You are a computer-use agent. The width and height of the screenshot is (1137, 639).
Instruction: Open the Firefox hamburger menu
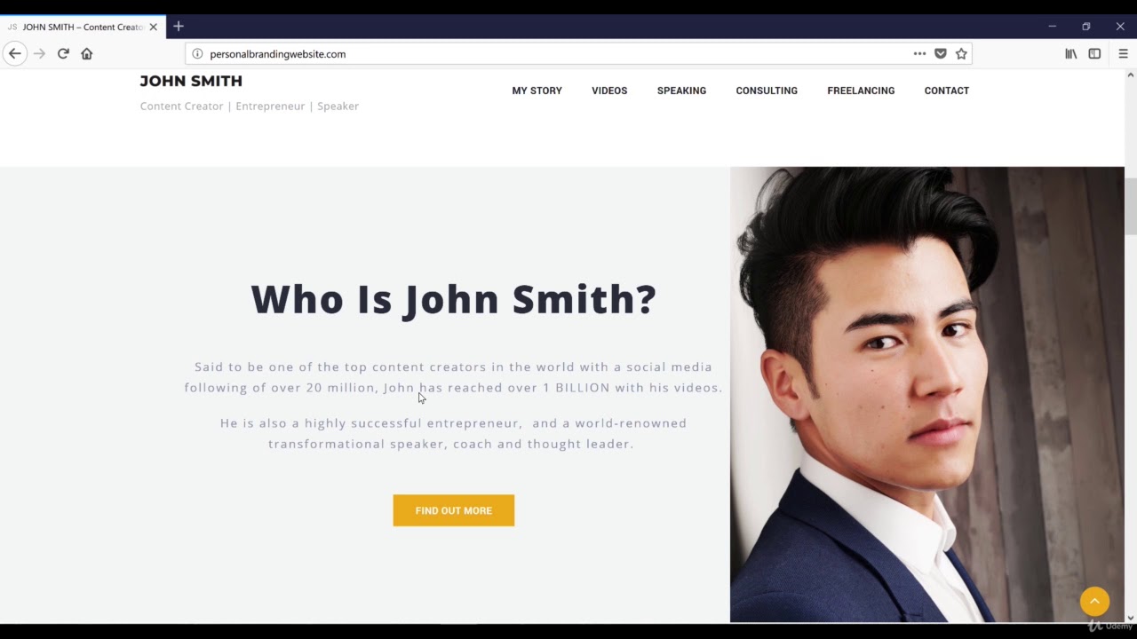(x=1123, y=54)
